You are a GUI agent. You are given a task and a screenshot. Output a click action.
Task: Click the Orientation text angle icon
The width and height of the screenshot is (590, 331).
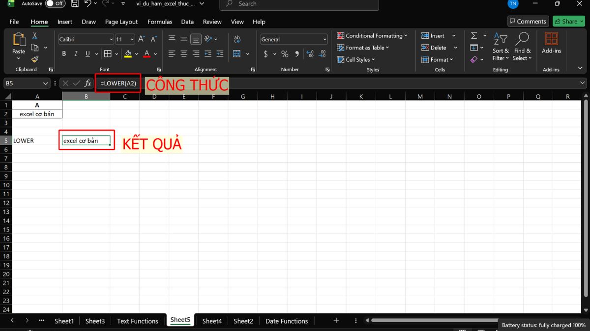pos(208,39)
